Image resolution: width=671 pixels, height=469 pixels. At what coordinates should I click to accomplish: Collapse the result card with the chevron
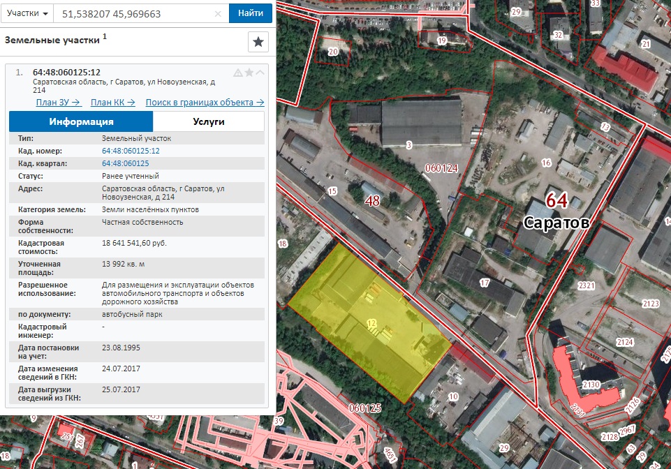[x=260, y=73]
